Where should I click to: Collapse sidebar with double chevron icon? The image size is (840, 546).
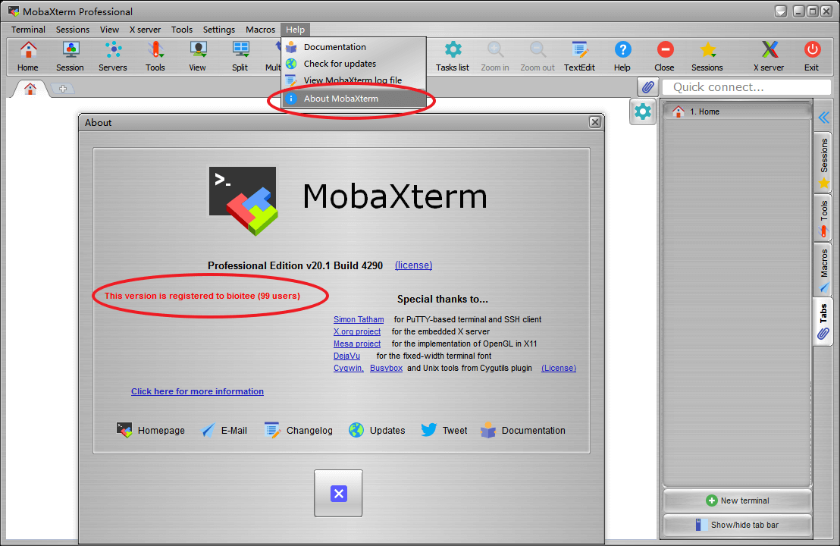point(824,118)
